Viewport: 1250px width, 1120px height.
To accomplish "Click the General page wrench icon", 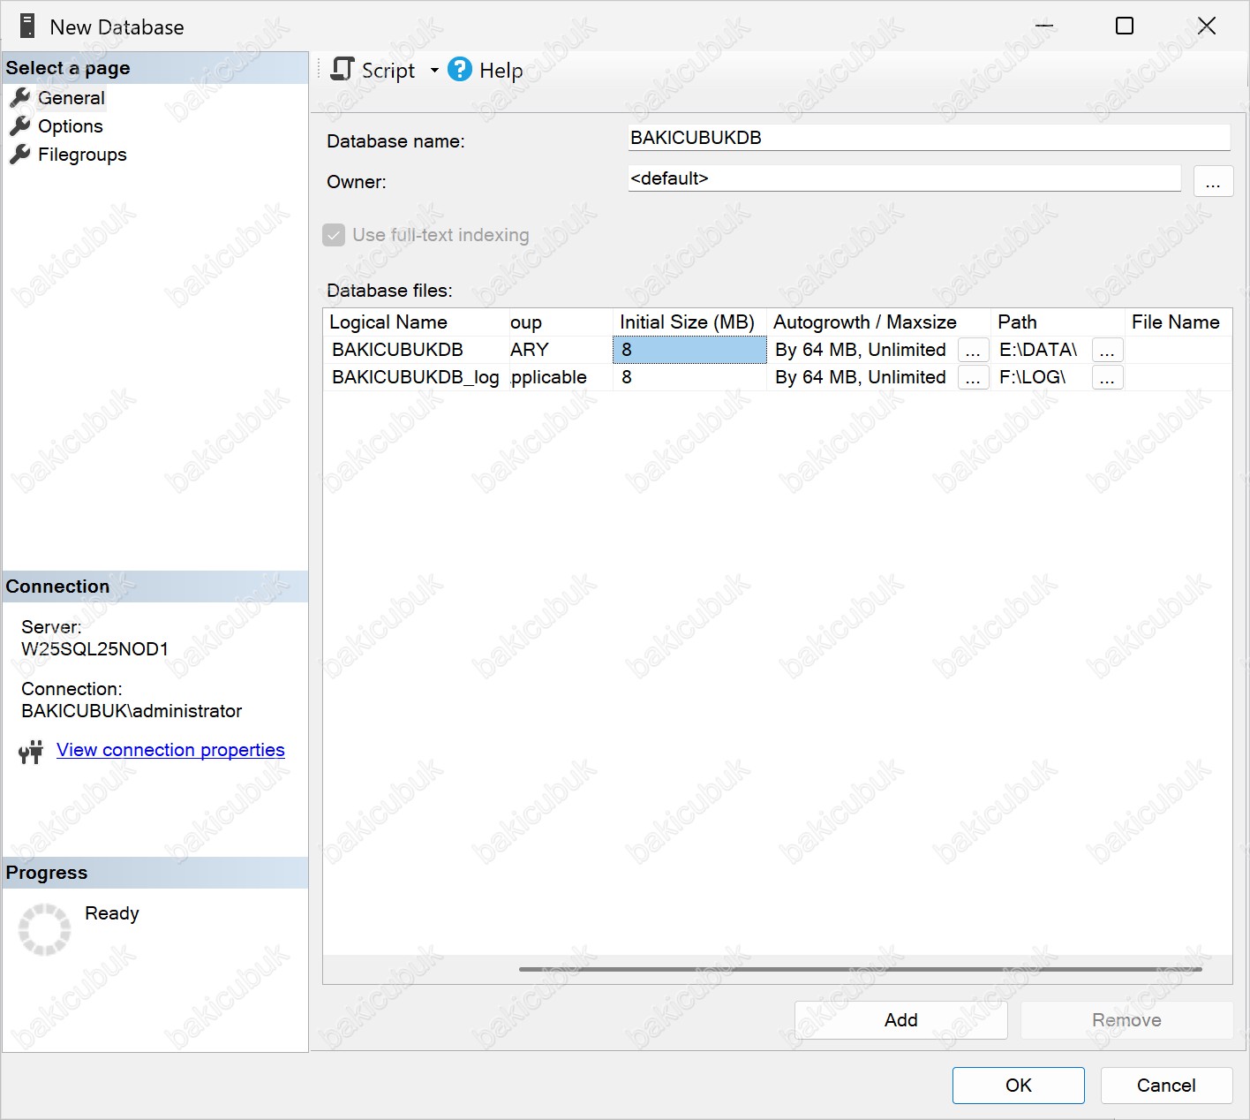I will [x=20, y=98].
